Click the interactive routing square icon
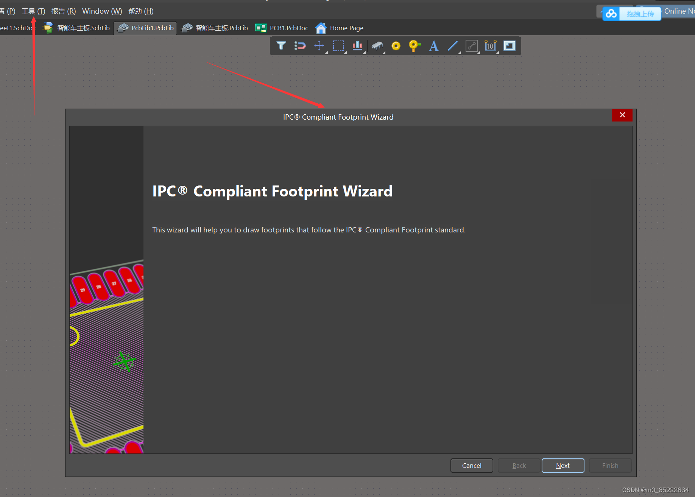Viewport: 695px width, 497px height. coord(472,46)
